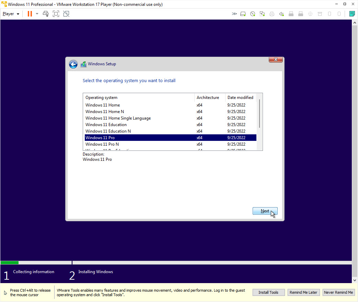The height and width of the screenshot is (302, 358).
Task: Expand the devices chevron in the toolbar
Action: coord(234,14)
